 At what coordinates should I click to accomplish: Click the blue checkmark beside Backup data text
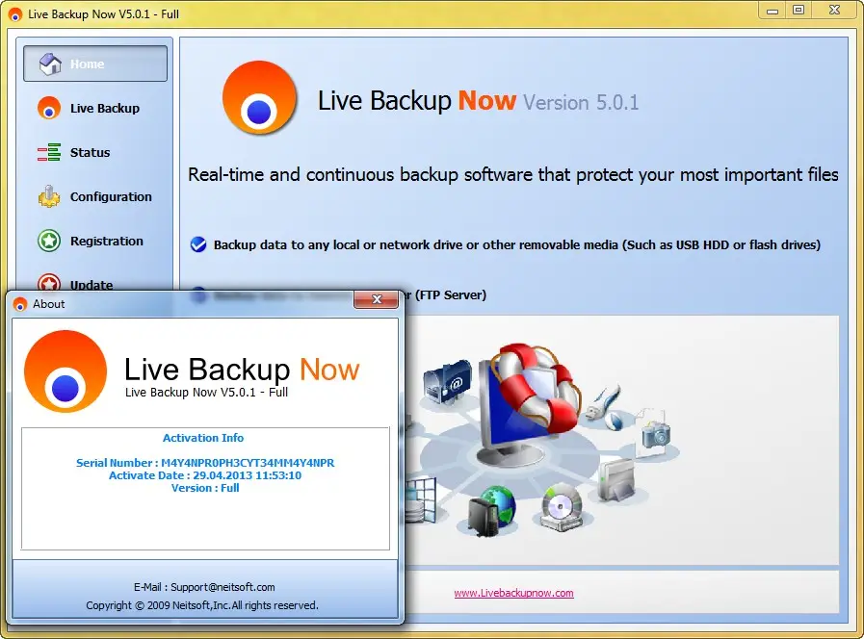coord(198,244)
